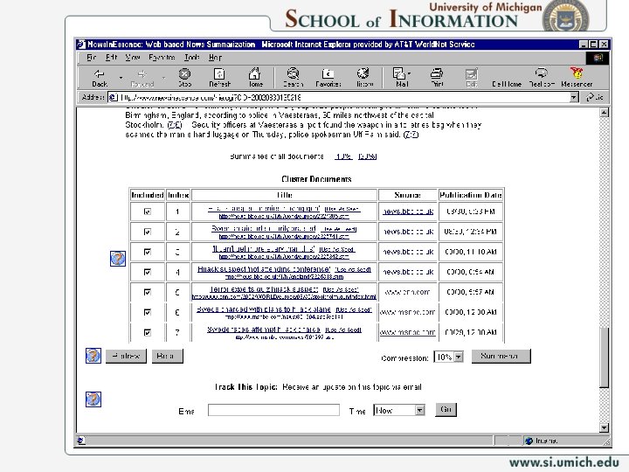Image resolution: width=629 pixels, height=472 pixels.
Task: Open the Help menu
Action: click(215, 58)
